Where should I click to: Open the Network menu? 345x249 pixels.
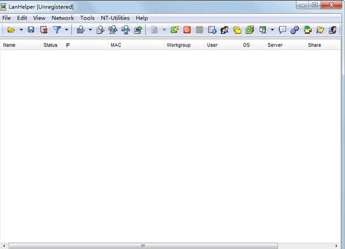pos(63,18)
